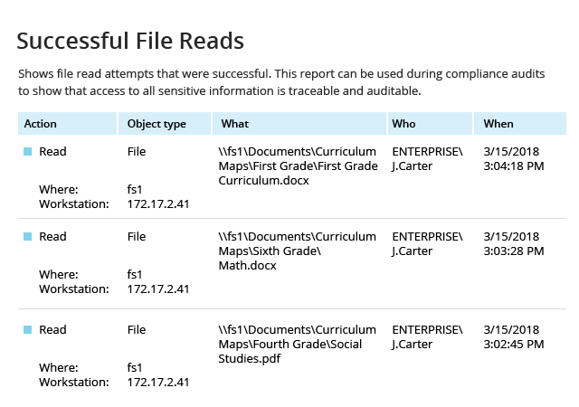579x407 pixels.
Task: Click the 3:02:45 PM timestamp
Action: (x=514, y=344)
